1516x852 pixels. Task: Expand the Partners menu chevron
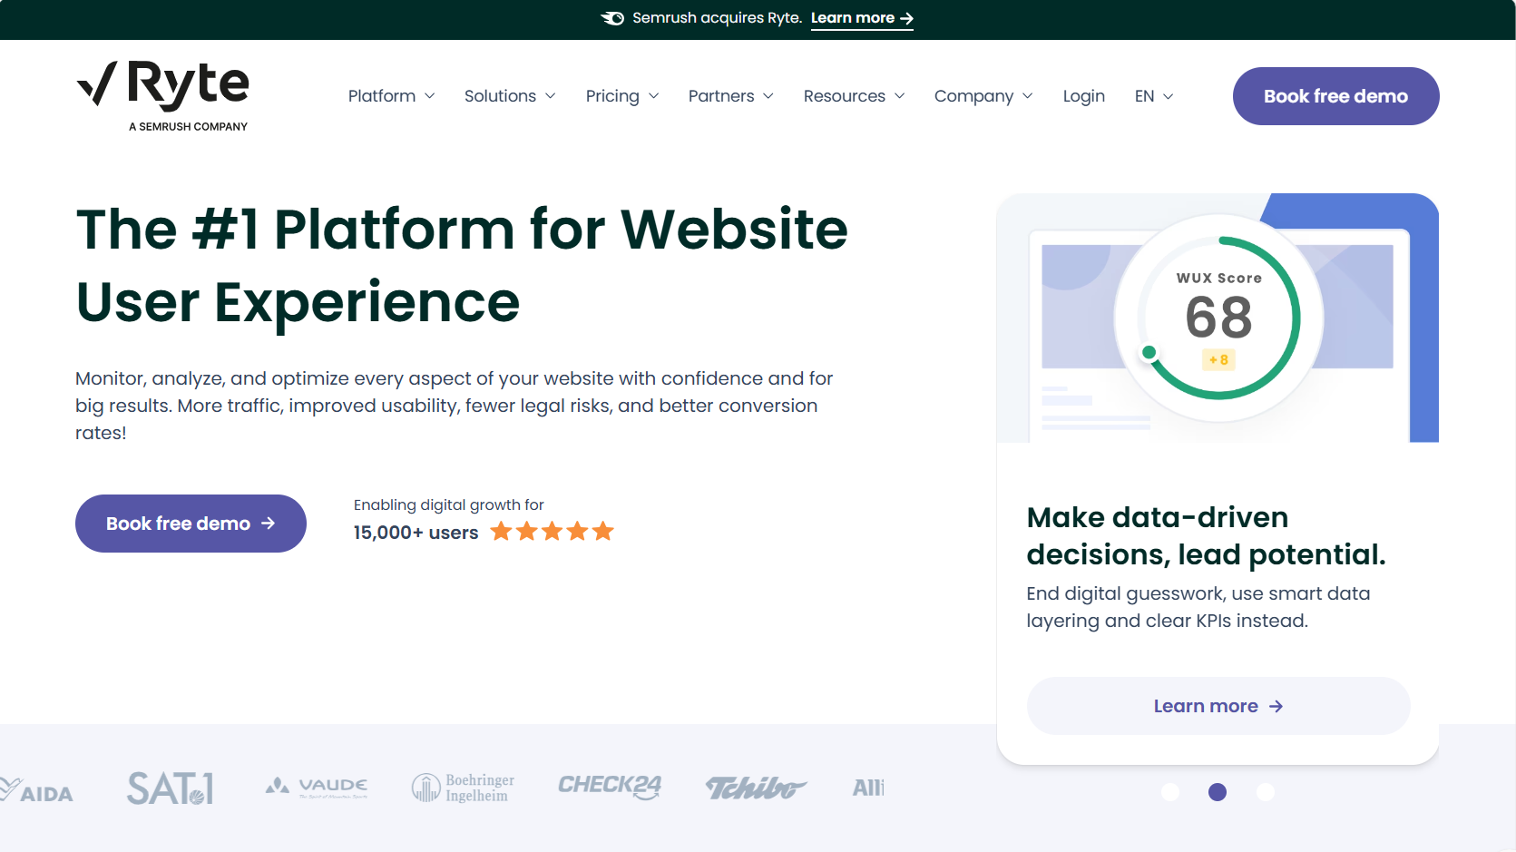(768, 96)
